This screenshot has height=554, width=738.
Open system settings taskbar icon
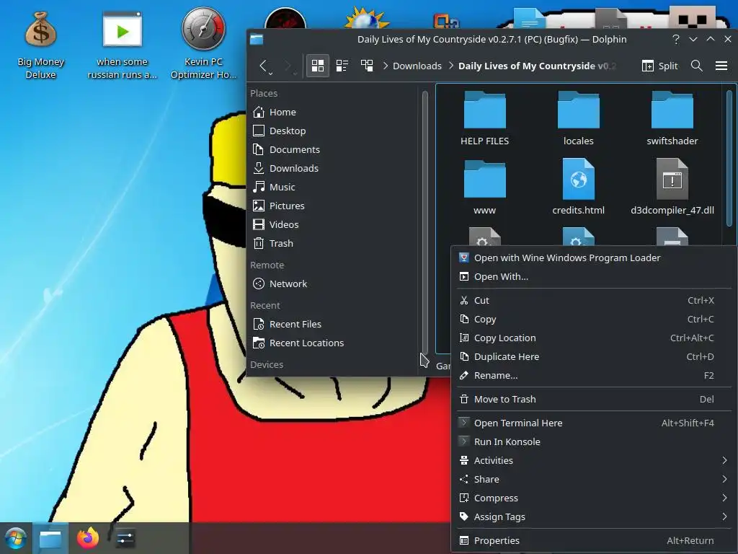click(125, 538)
